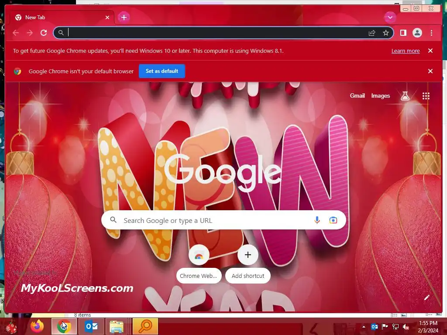Open Search Labs flask icon
Viewport: 447px width, 335px height.
tap(405, 96)
